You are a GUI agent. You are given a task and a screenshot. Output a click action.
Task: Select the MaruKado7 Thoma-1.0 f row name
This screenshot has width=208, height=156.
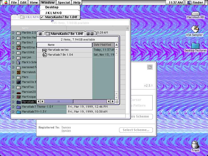click(37, 107)
